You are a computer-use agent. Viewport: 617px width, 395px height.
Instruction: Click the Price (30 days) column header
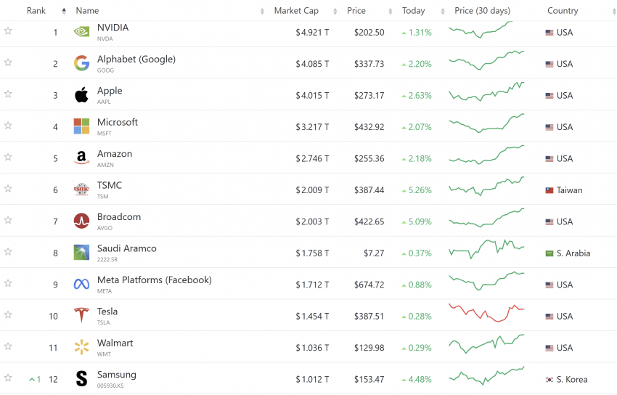pyautogui.click(x=482, y=11)
